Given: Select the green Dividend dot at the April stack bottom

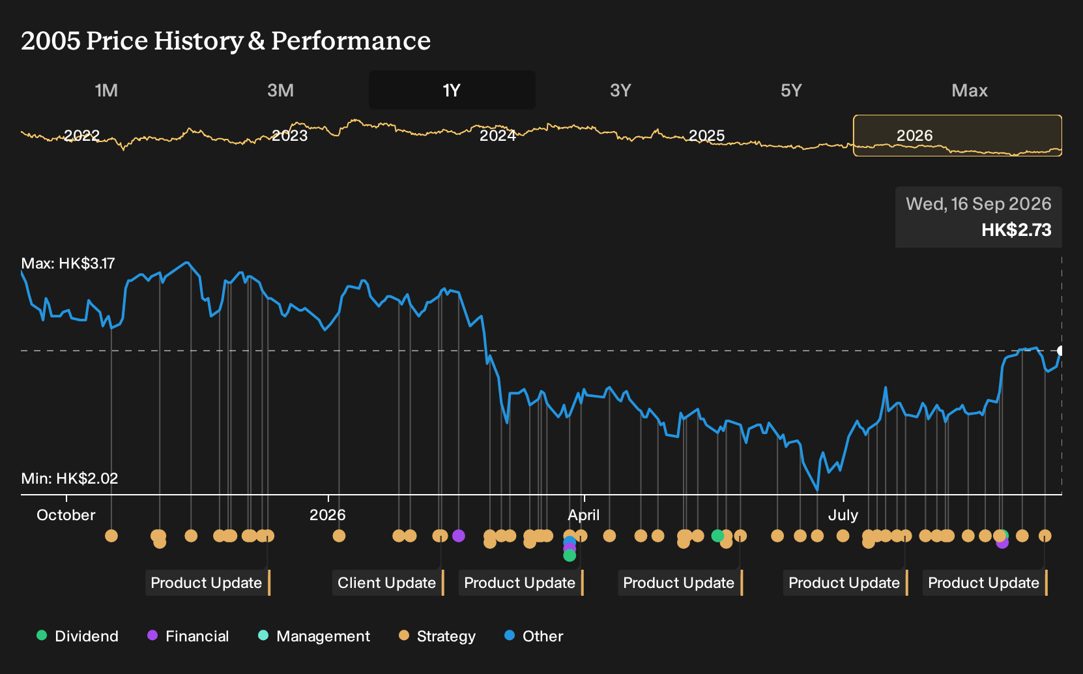Looking at the screenshot, I should 570,555.
